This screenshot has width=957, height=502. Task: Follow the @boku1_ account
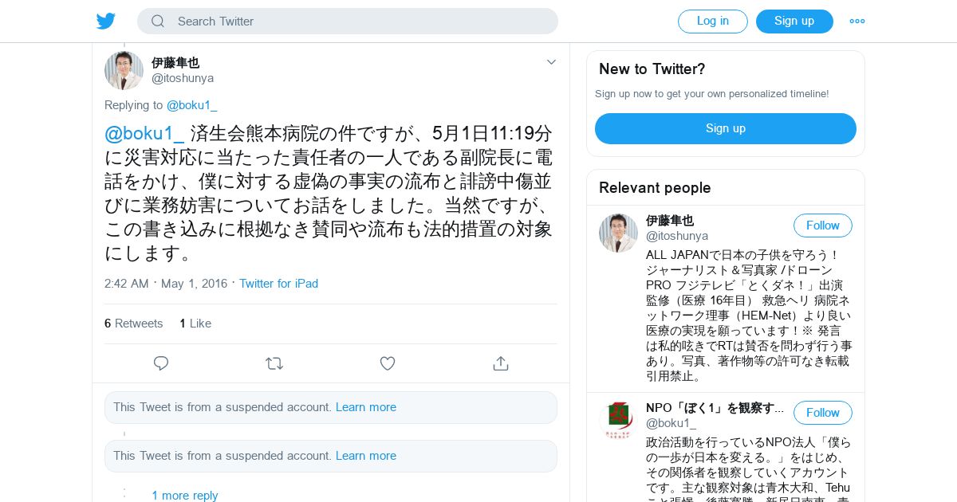823,413
